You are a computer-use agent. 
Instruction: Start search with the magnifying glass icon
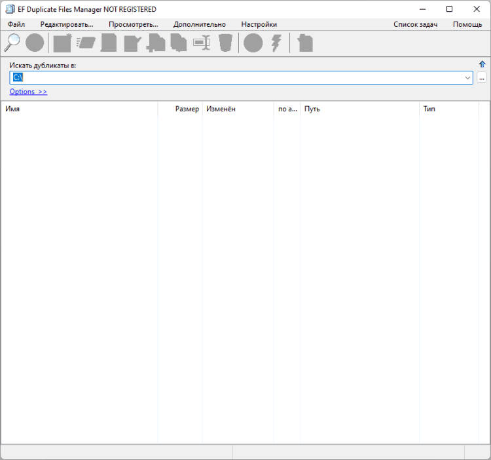12,43
